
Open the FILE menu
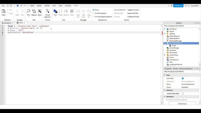(3, 6)
